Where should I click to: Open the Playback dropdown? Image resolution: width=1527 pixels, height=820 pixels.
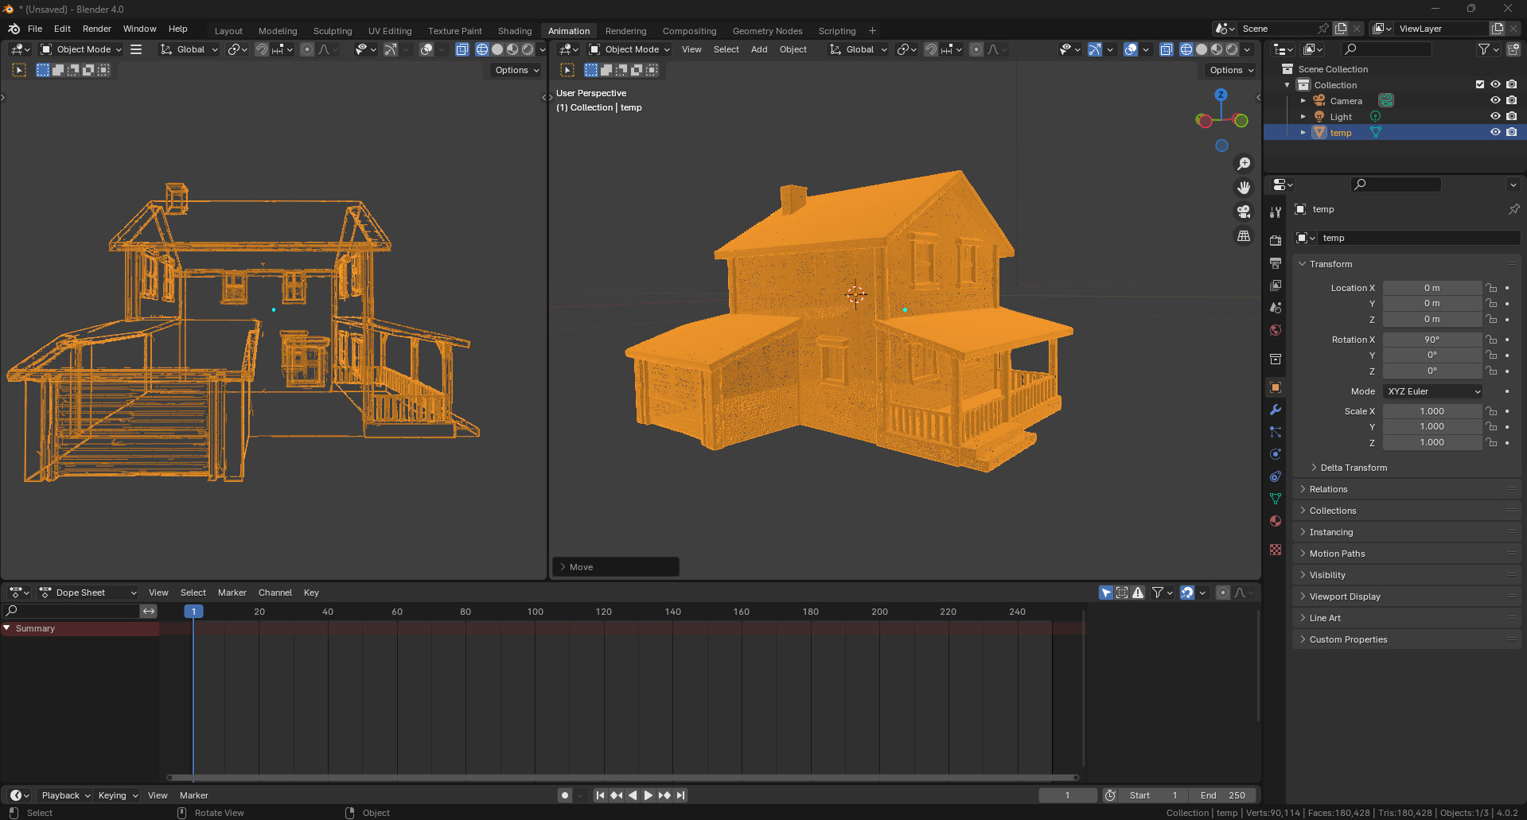(65, 795)
